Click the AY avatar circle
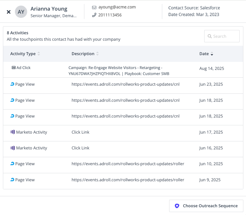Image resolution: width=246 pixels, height=215 pixels. coord(21,12)
